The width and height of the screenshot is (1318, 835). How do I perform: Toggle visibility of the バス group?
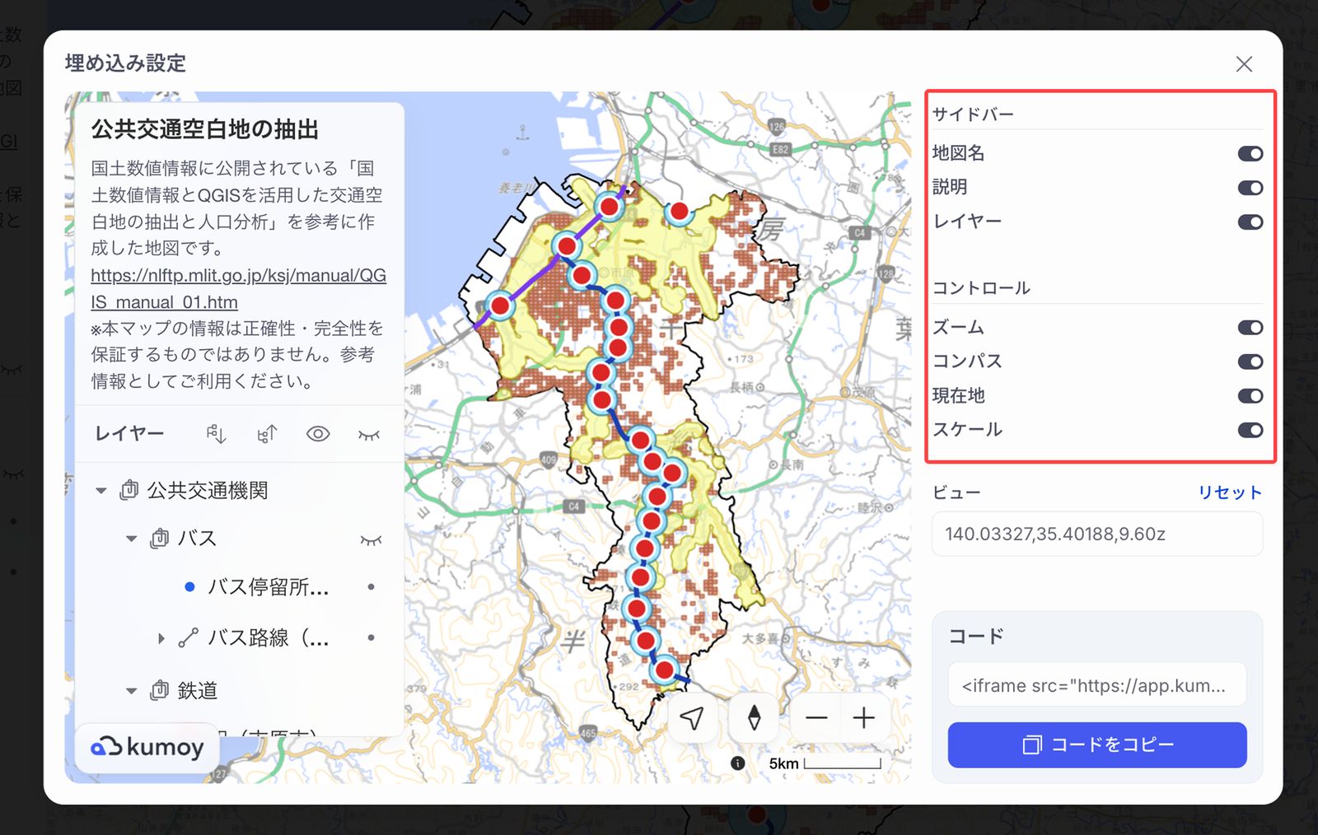tap(372, 540)
